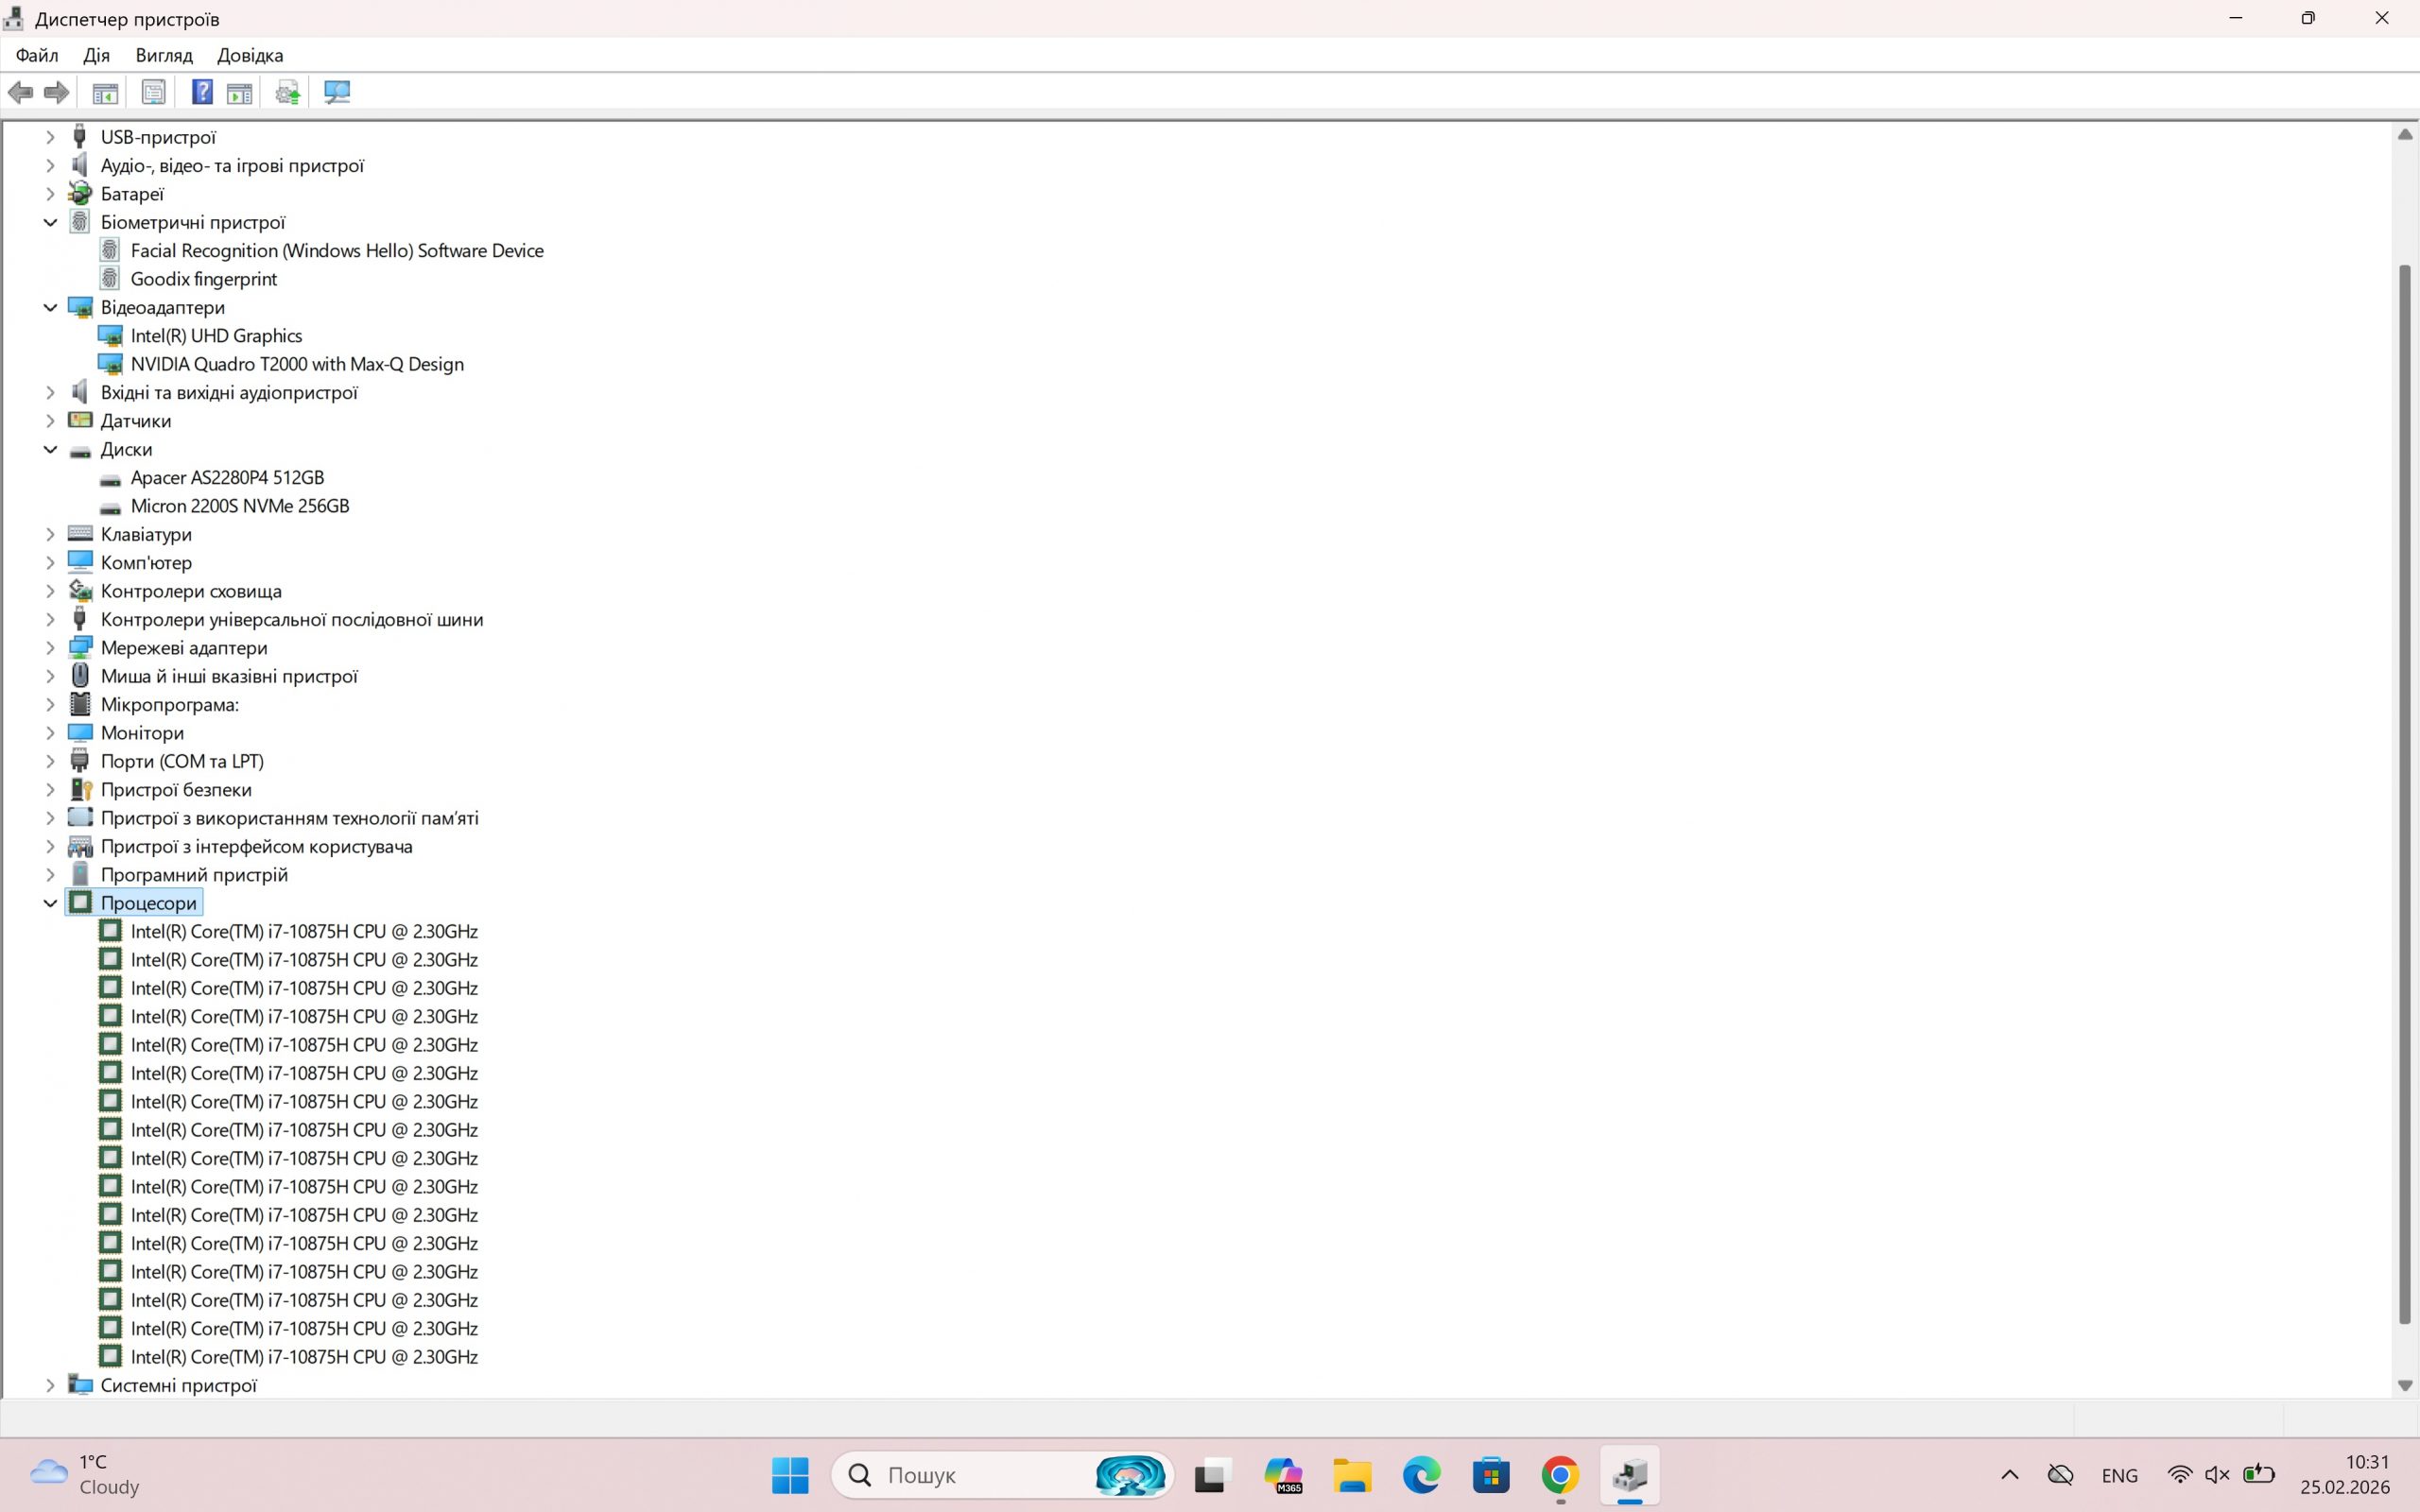Expand the Мережеві адаптери category
The image size is (2420, 1512).
[x=50, y=648]
